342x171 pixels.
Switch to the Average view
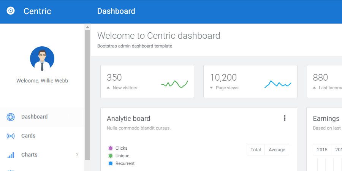(x=277, y=150)
